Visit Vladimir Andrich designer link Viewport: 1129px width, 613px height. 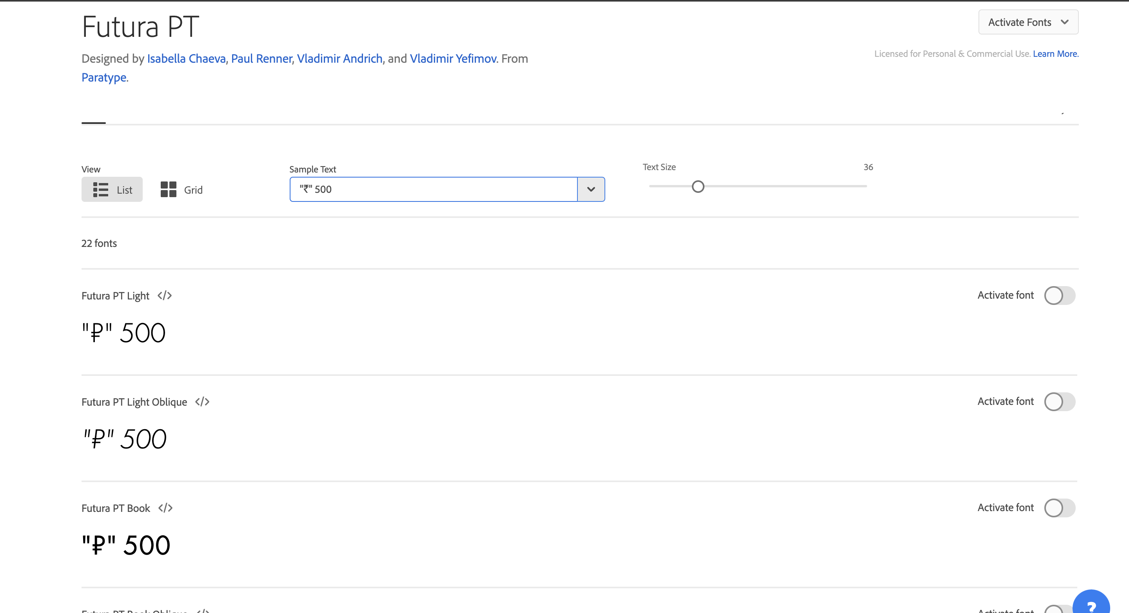339,59
